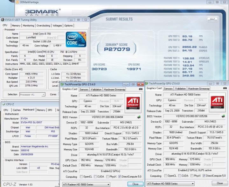The height and width of the screenshot is (187, 229).
Task: Click GPU Clock 950 MHz field in right GPU-Z
Action: 170,159
